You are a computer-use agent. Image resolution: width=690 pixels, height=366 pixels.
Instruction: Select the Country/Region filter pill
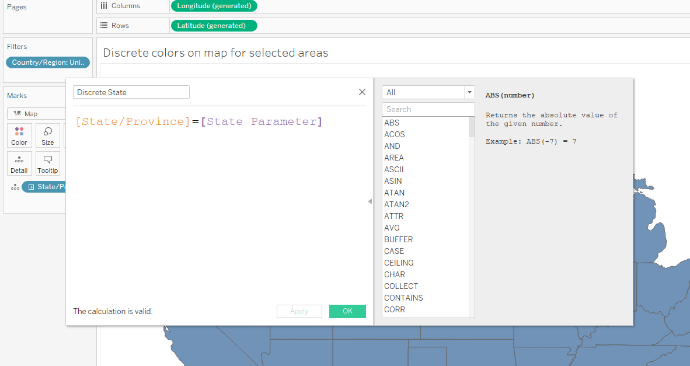coord(48,62)
